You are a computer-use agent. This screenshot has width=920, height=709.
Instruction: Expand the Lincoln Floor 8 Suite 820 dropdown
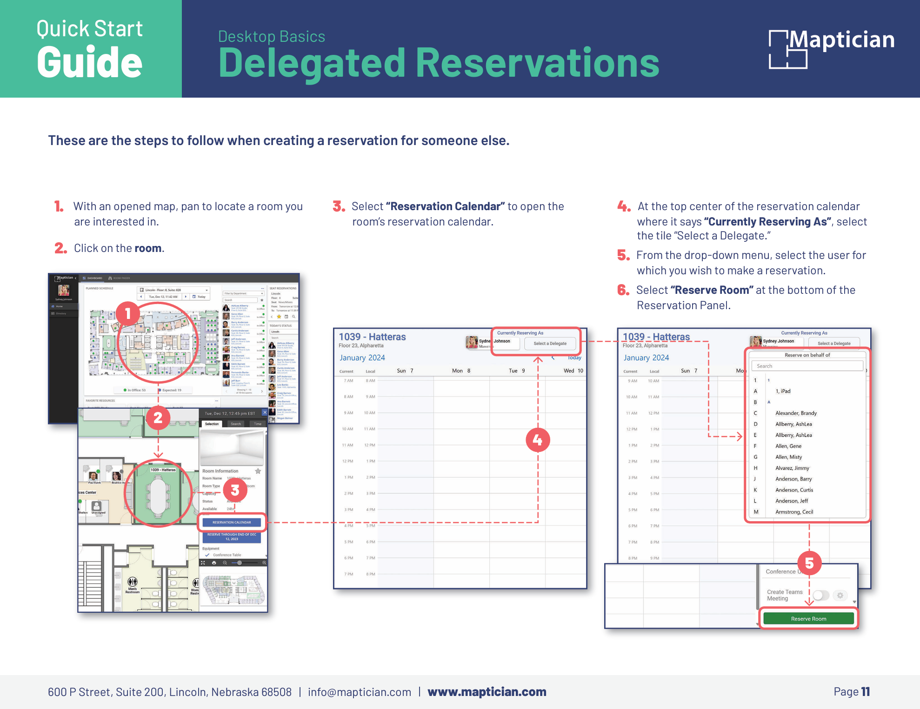pyautogui.click(x=173, y=290)
